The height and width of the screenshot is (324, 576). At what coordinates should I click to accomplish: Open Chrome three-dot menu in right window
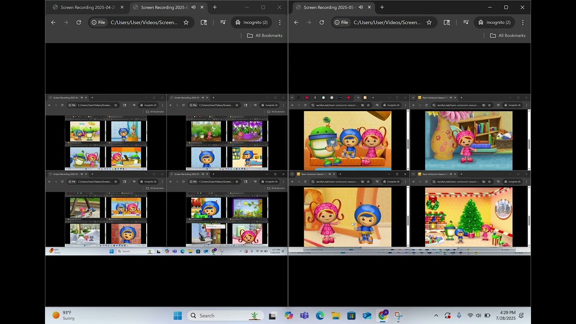[x=523, y=22]
